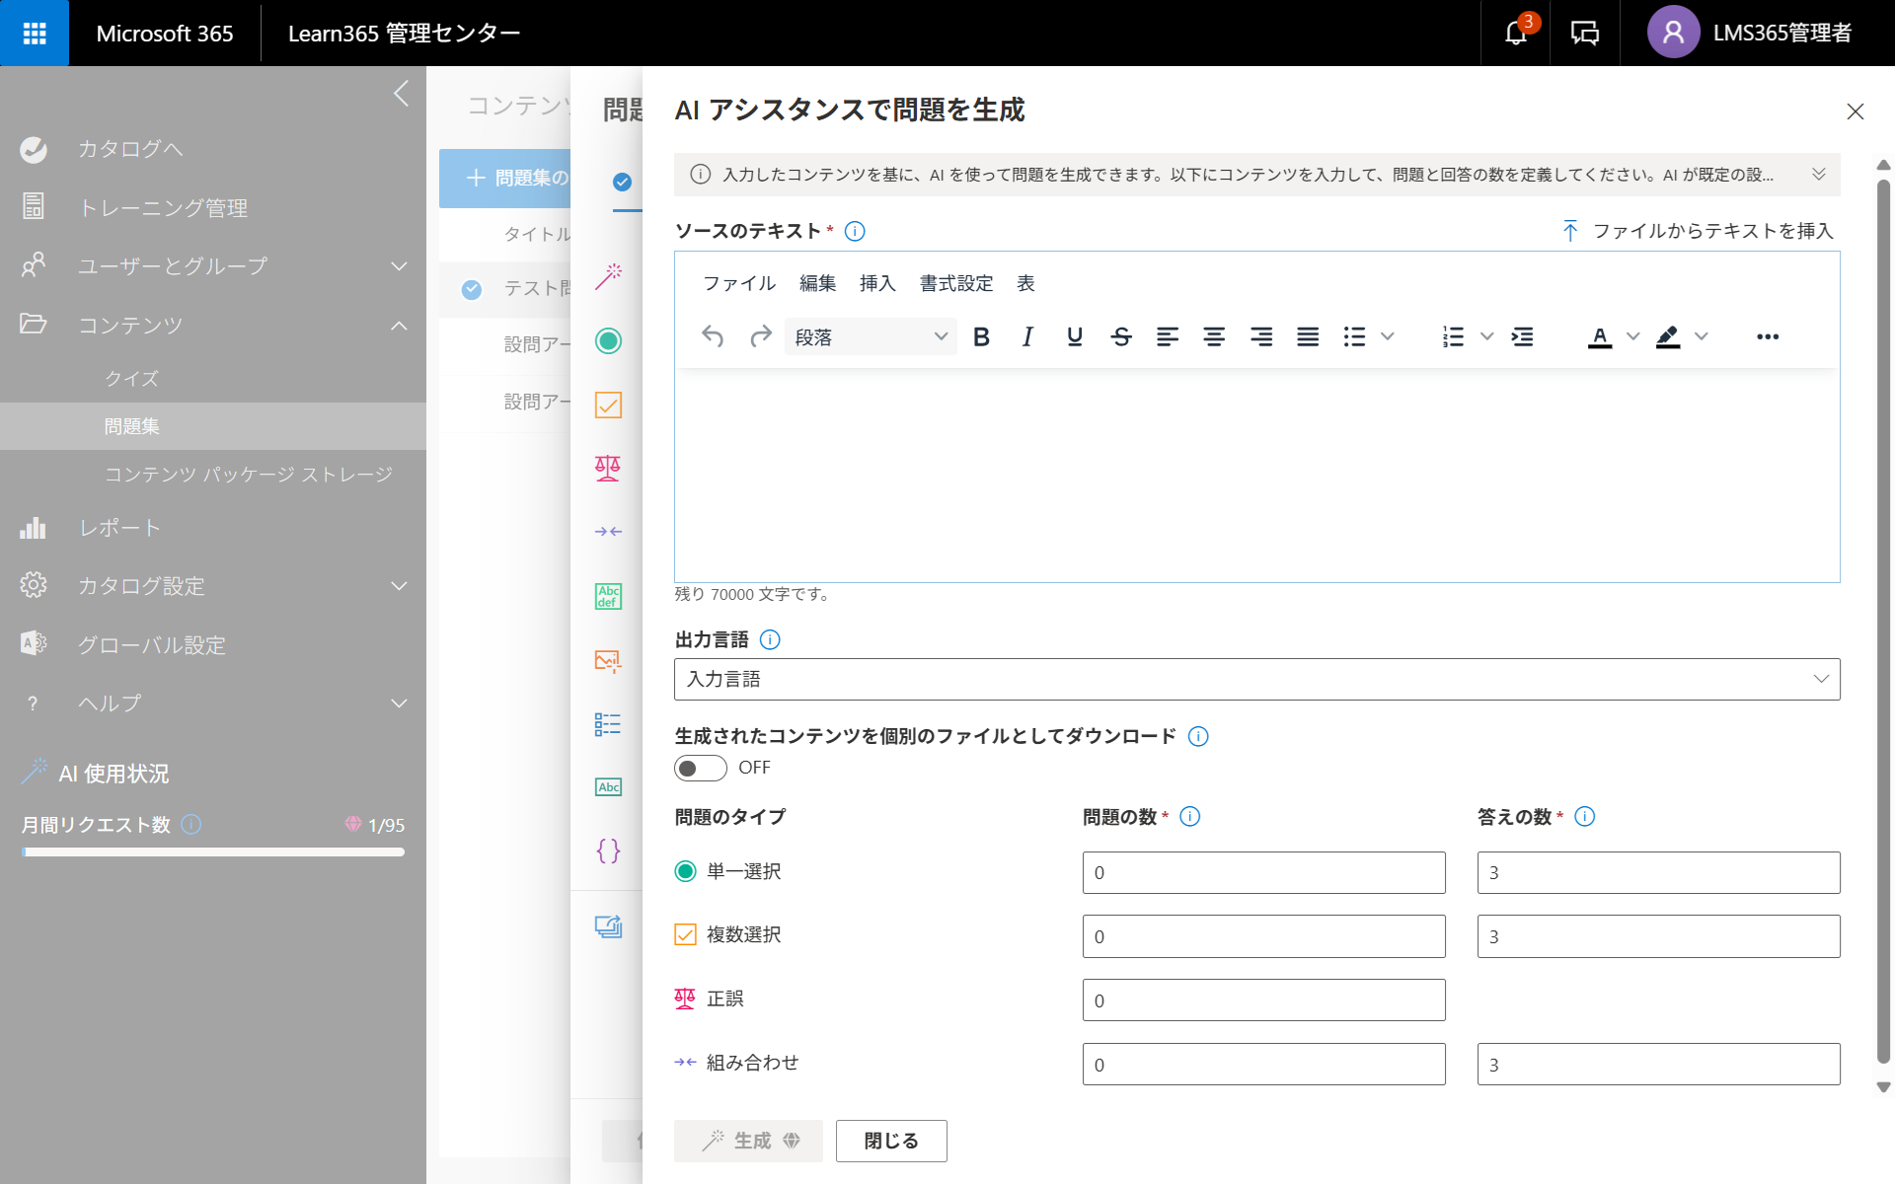This screenshot has width=1895, height=1184.
Task: Go to カタログへ in sidebar
Action: 130,149
